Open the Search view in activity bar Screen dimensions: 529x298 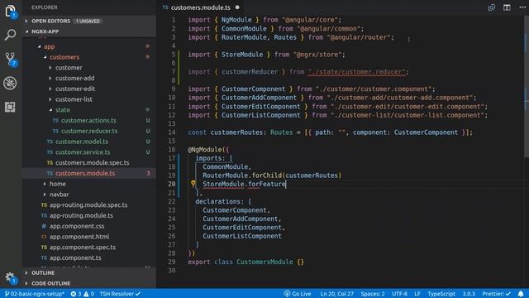(10, 35)
